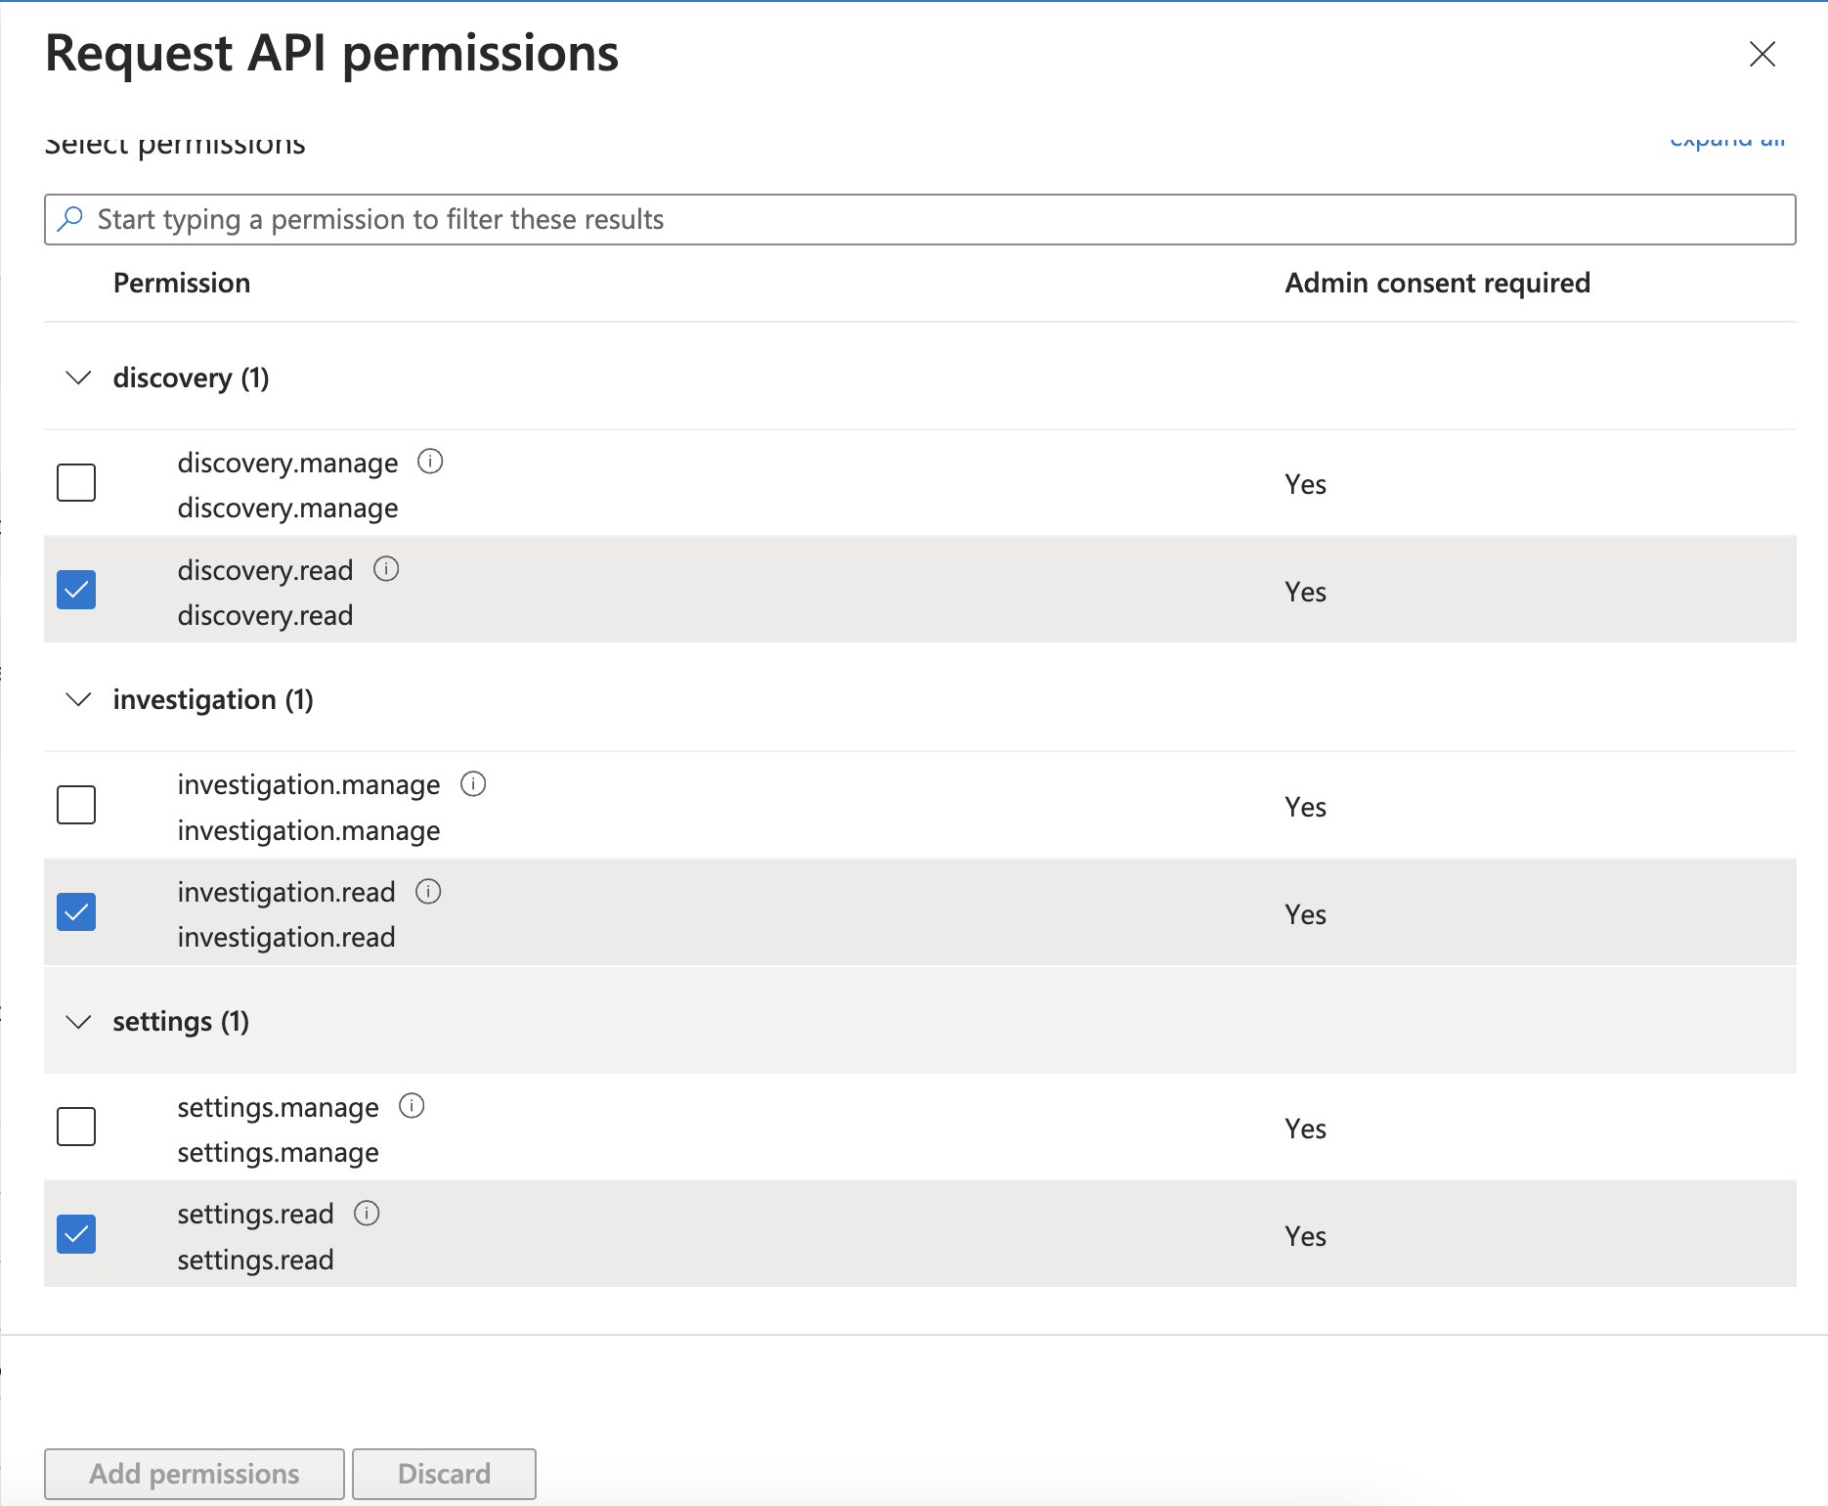Viewport: 1828px width, 1506px height.
Task: Collapse the settings permission group
Action: coord(78,1022)
